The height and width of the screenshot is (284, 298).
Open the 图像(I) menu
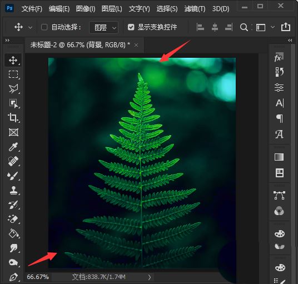click(x=86, y=9)
